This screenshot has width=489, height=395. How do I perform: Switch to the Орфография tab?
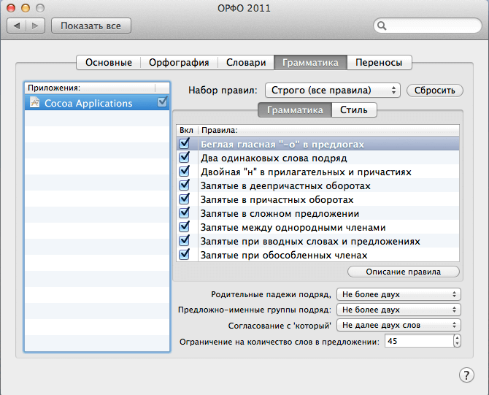179,62
